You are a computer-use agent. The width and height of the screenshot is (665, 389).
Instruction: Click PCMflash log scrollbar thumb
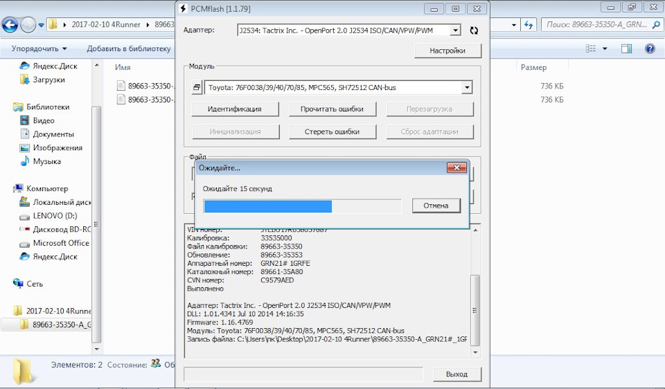(x=475, y=310)
